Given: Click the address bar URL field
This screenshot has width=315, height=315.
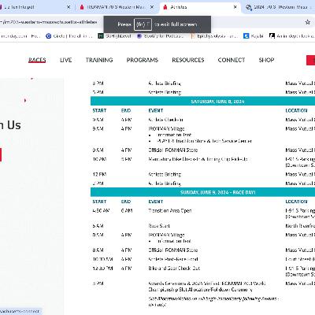Looking at the screenshot, I should [x=49, y=22].
